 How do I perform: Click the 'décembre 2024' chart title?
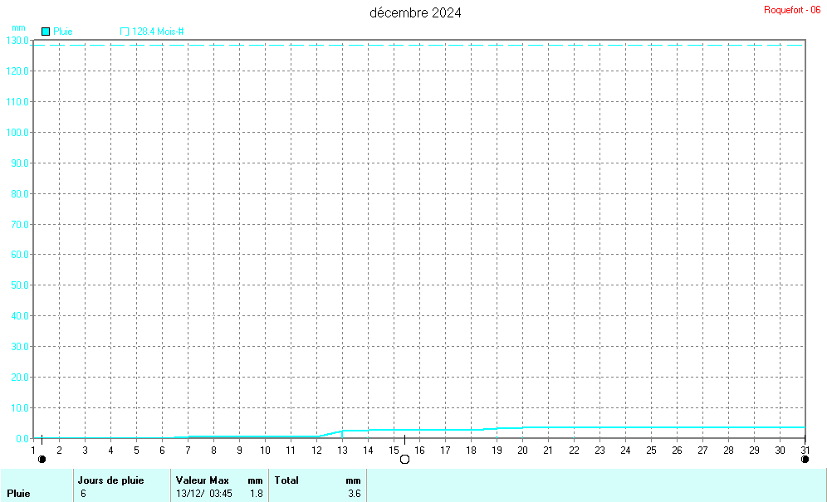(x=415, y=12)
